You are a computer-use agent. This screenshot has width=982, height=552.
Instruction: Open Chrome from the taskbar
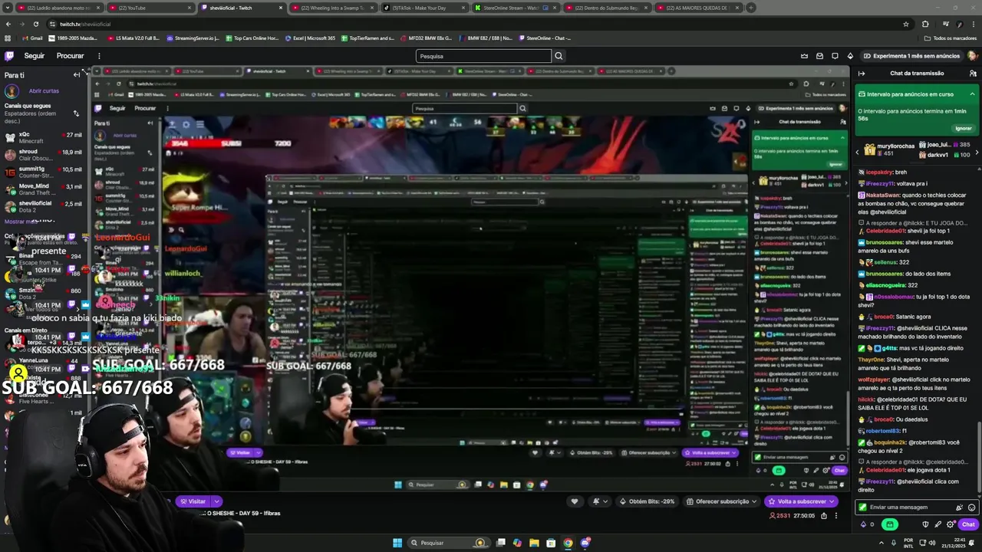coord(568,543)
